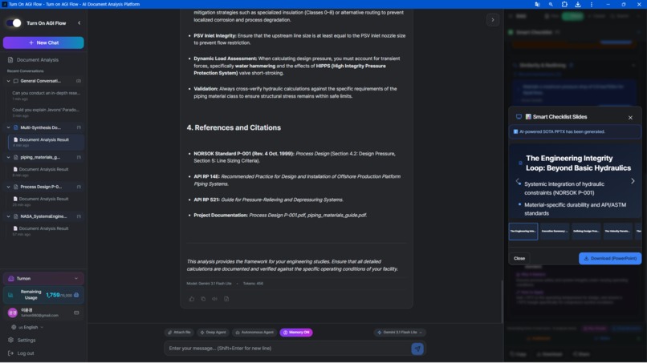Collapse the Process Design P-0... group

[8, 187]
